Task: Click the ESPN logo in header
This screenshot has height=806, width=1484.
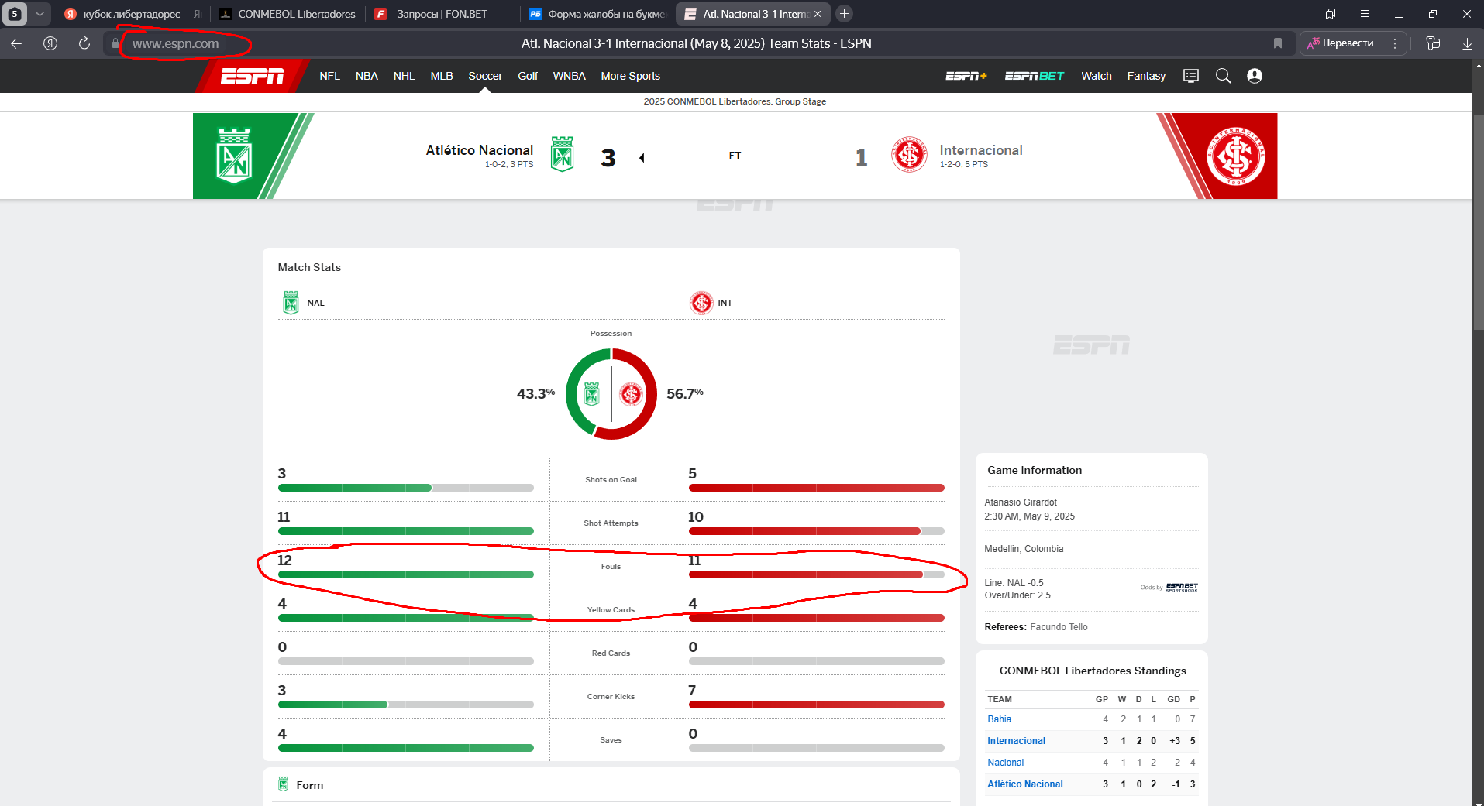Action: click(253, 76)
